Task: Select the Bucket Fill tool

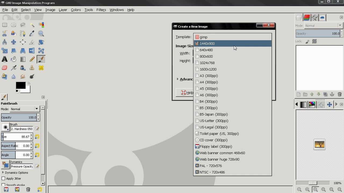Action: [14, 59]
